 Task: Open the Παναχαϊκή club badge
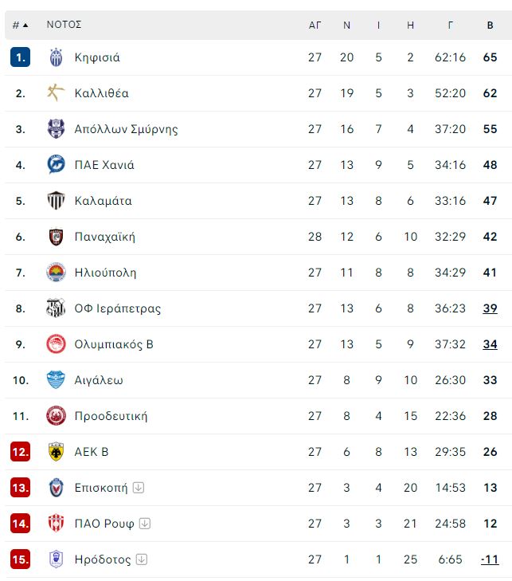point(56,237)
